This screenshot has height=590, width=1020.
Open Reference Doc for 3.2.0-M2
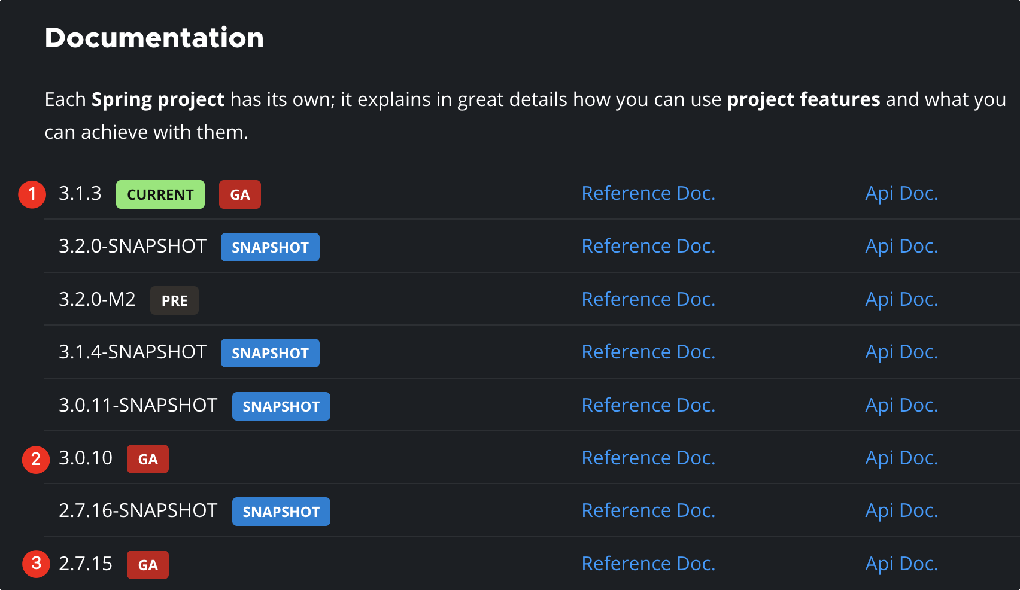(648, 299)
